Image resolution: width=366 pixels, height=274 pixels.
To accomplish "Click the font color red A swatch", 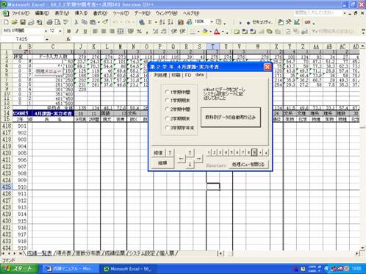I will [217, 32].
